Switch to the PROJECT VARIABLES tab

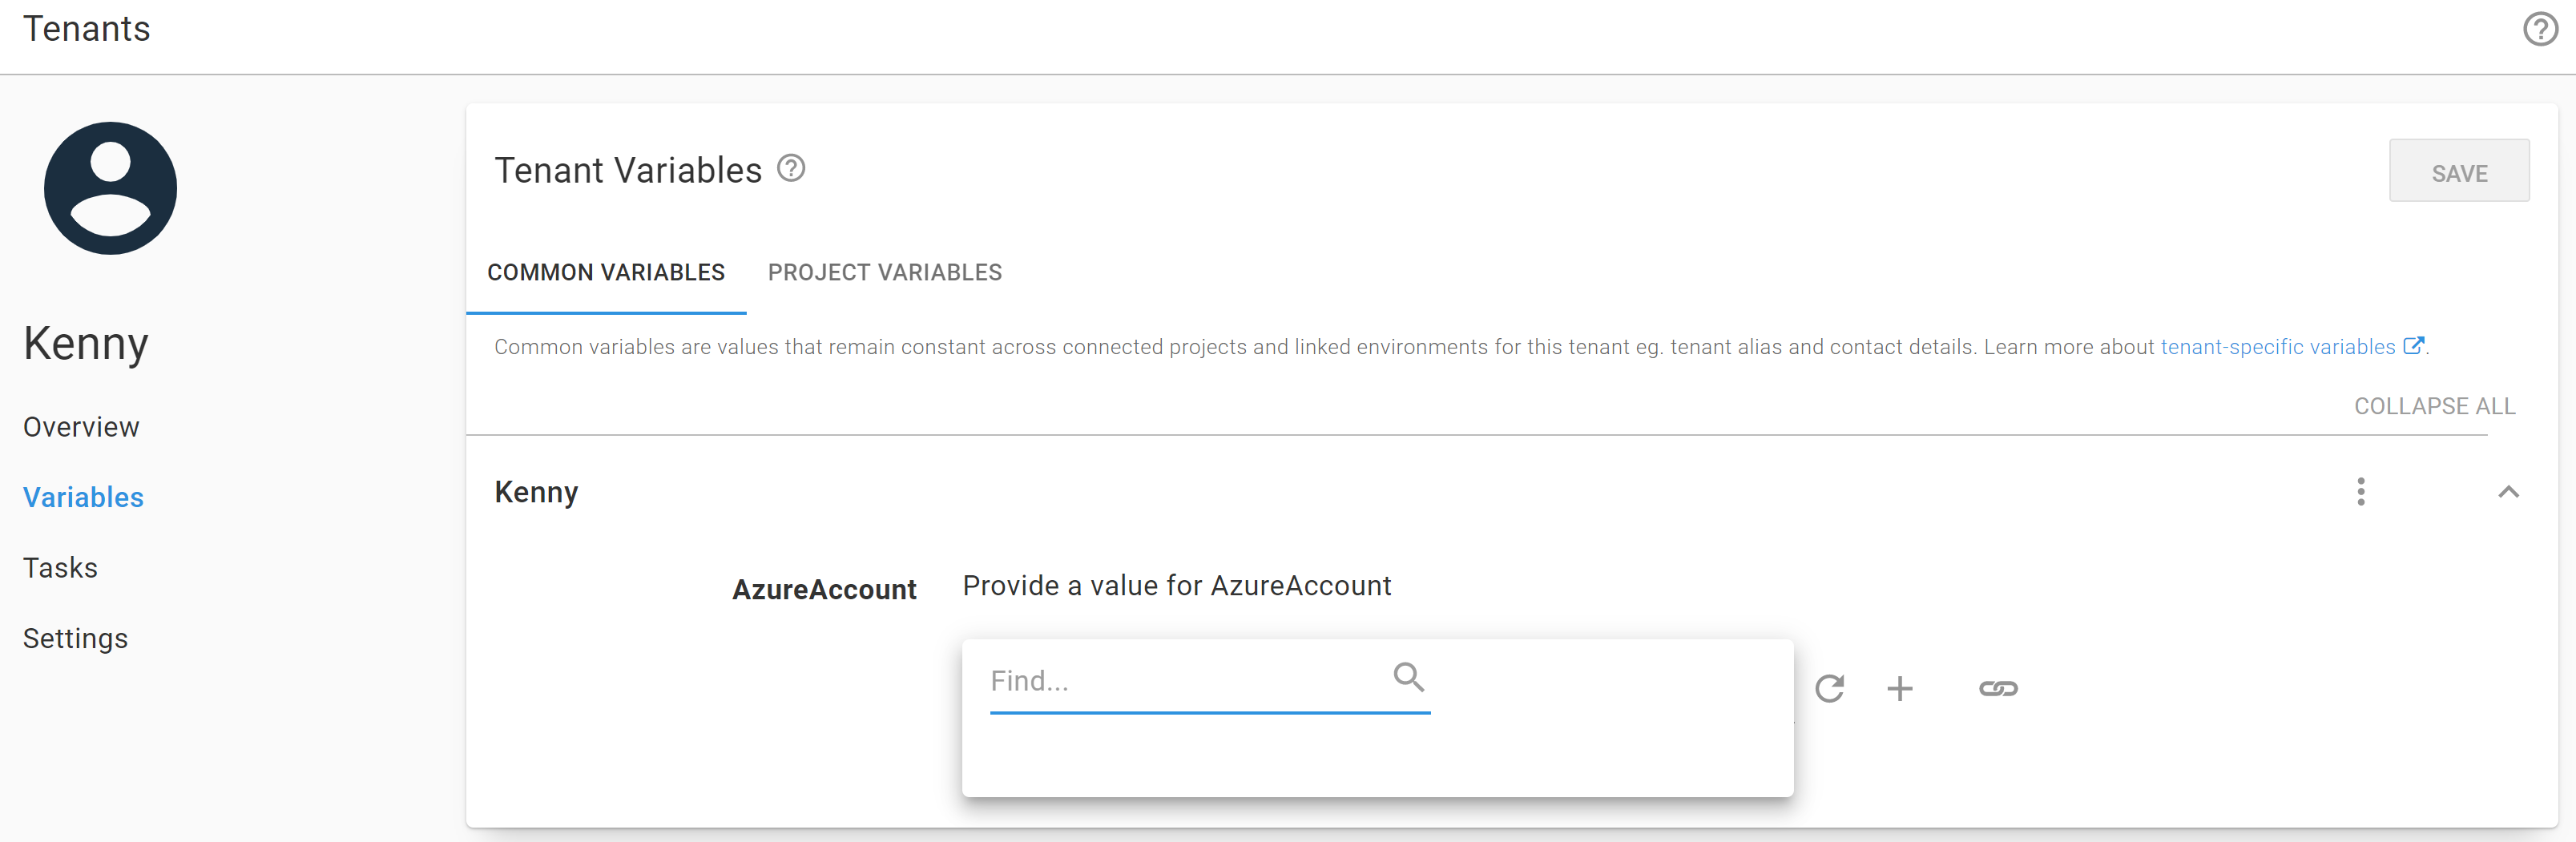coord(884,271)
